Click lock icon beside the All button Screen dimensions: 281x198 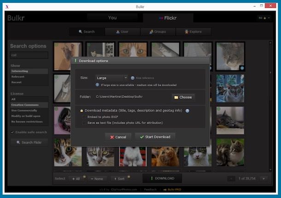tap(84, 177)
